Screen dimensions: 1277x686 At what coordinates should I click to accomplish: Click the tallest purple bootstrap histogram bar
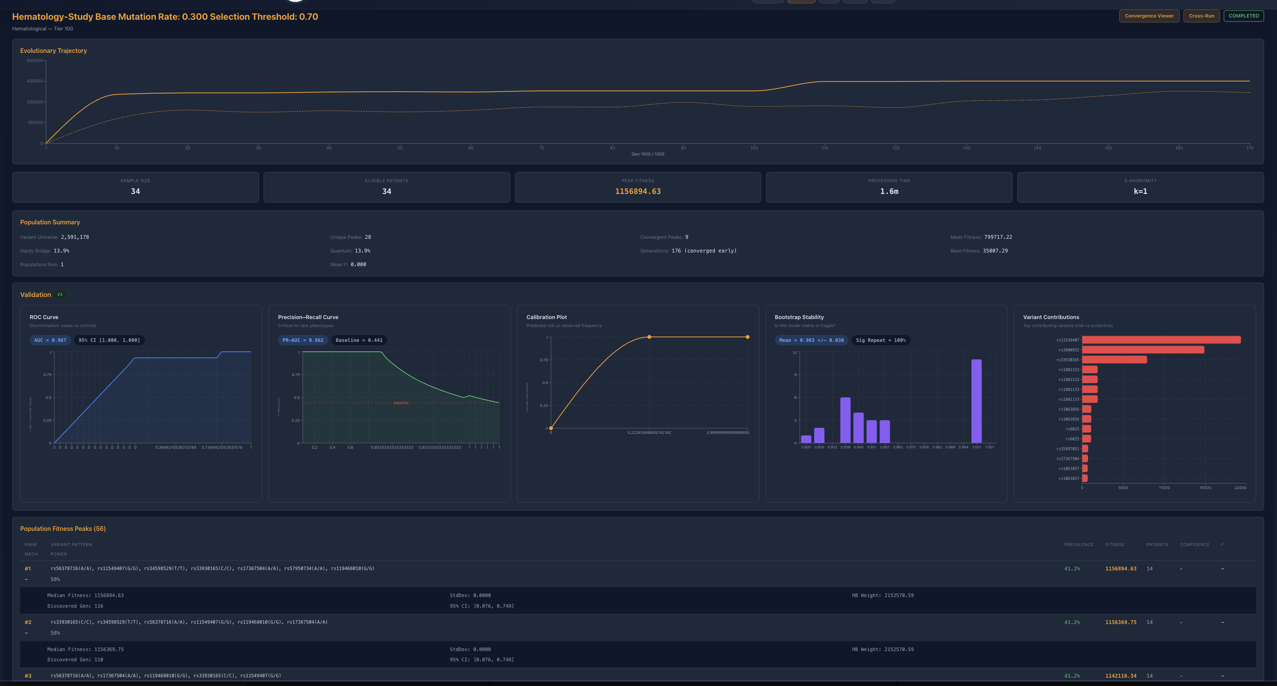coord(976,402)
